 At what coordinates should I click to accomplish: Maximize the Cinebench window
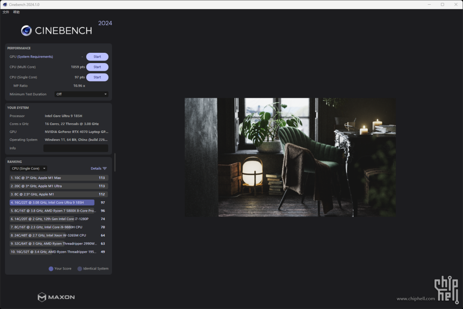pos(442,4)
